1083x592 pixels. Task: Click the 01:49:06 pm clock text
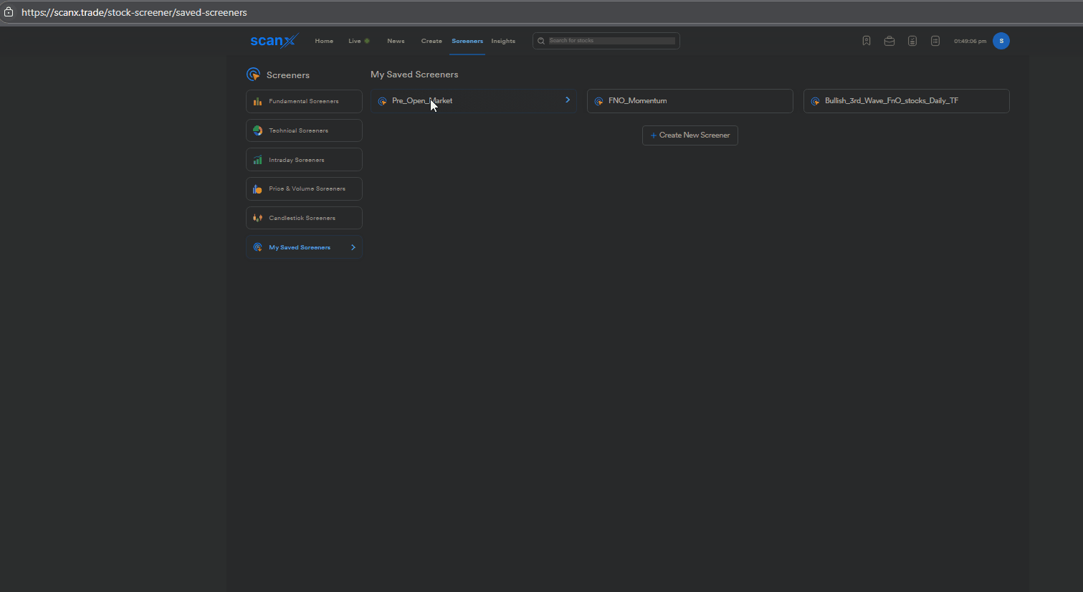(970, 42)
